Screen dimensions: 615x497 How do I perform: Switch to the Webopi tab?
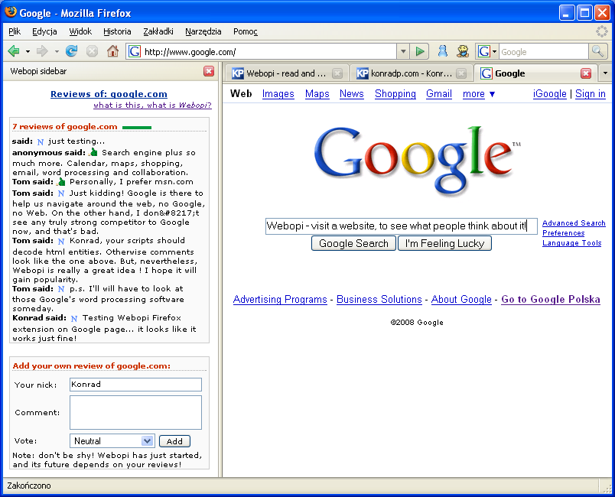[x=285, y=73]
